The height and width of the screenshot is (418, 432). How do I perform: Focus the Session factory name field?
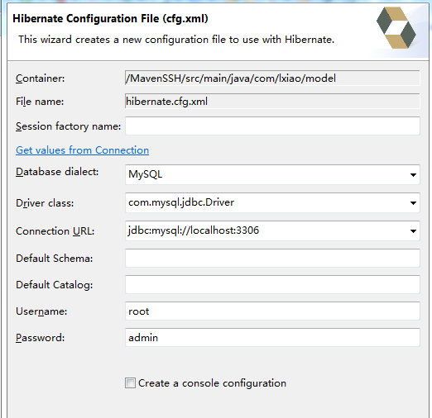click(272, 126)
